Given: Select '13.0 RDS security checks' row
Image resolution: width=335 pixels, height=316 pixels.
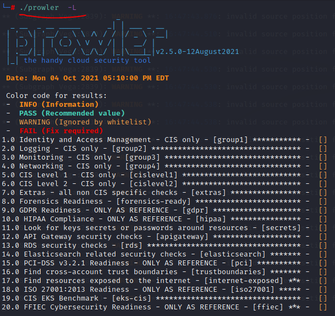Looking at the screenshot, I should pos(164,245).
